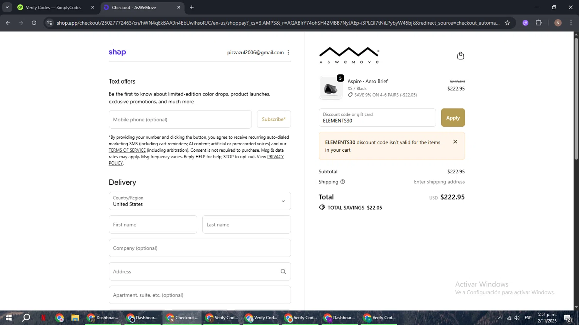Open the network icon in tray

click(509, 318)
